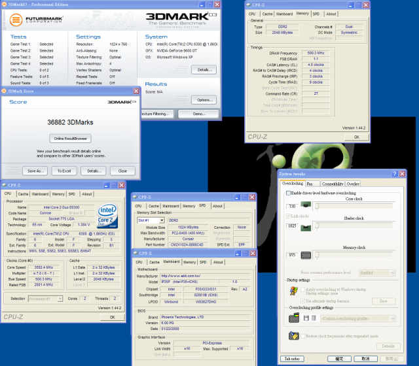Toggle Use alternate startup daemon

pos(302,301)
